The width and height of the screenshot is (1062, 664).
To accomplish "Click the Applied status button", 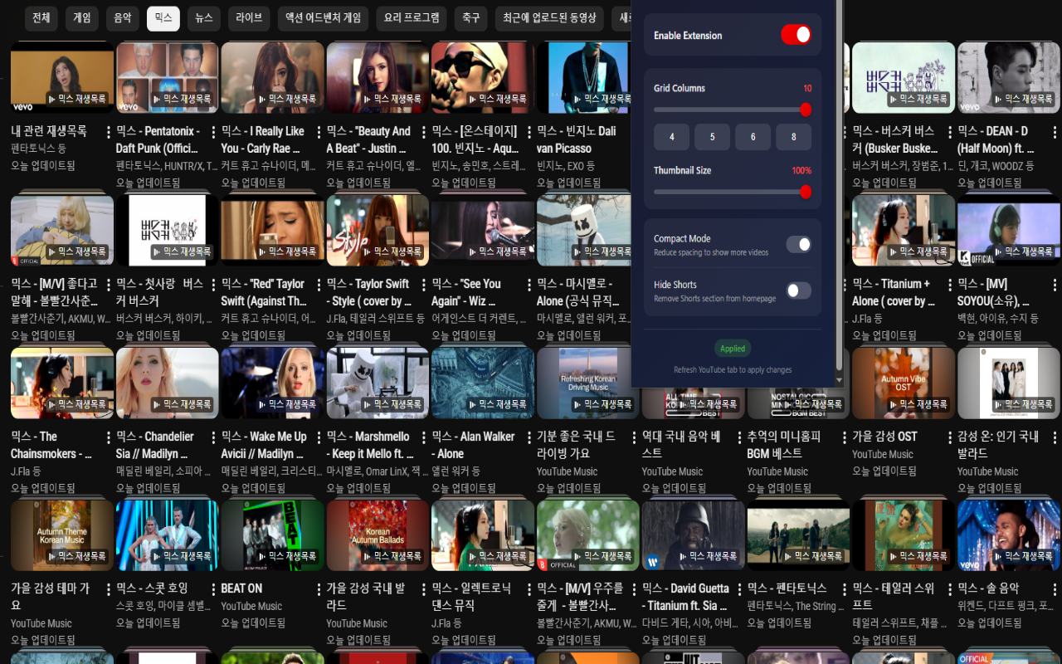I will click(x=733, y=349).
